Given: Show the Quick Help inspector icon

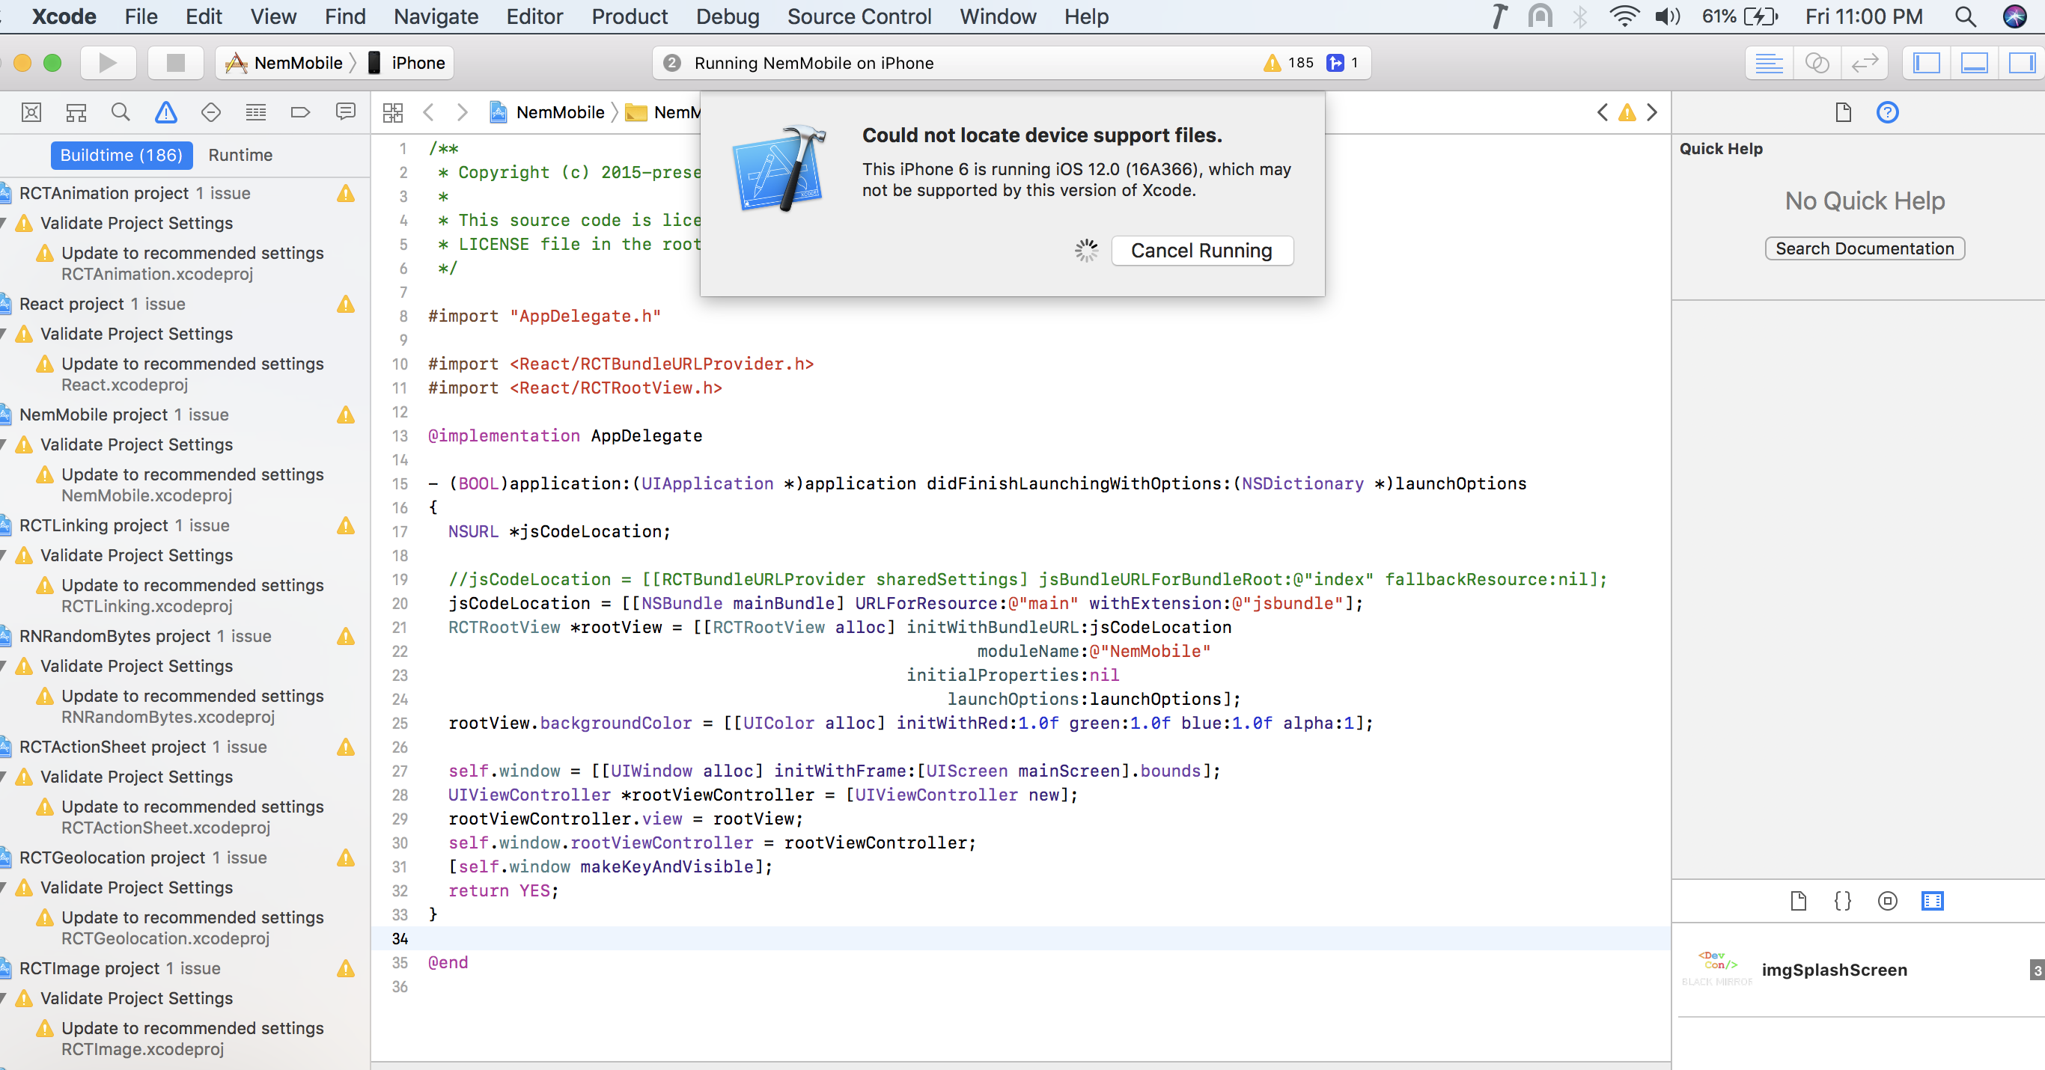Looking at the screenshot, I should coord(1887,113).
